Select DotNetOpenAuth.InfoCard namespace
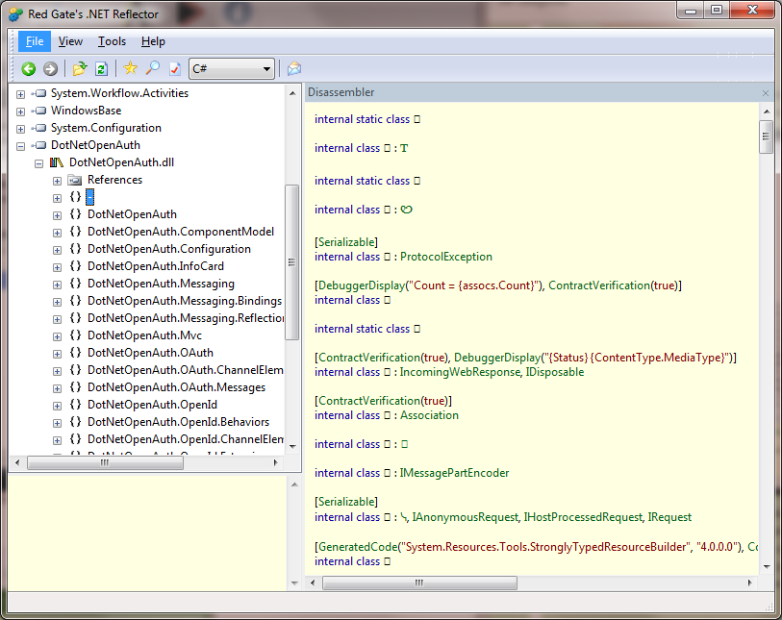The image size is (782, 620). coord(156,266)
